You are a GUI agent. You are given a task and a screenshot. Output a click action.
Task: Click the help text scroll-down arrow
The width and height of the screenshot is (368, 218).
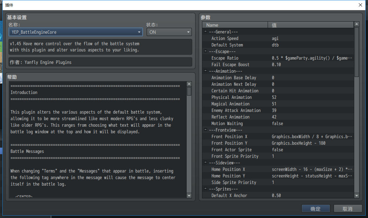coord(189,195)
